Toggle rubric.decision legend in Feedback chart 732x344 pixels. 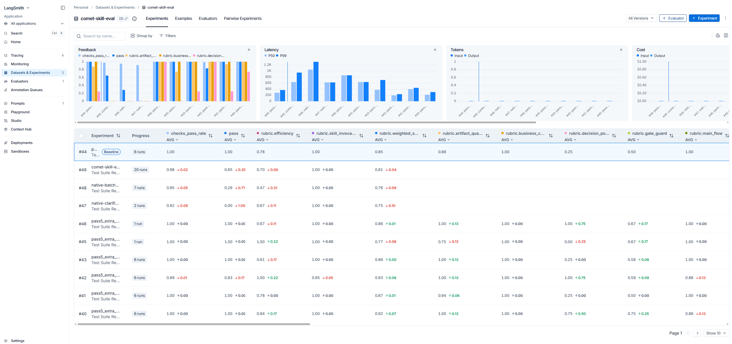click(209, 56)
